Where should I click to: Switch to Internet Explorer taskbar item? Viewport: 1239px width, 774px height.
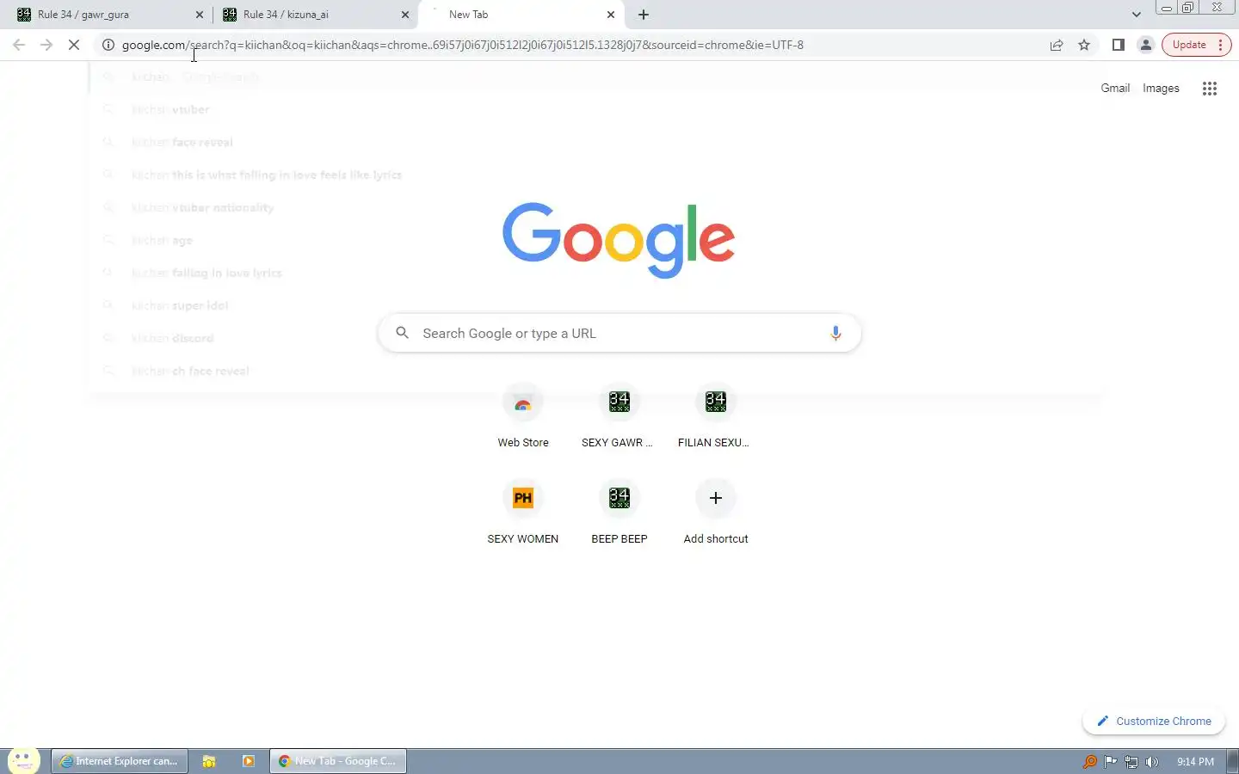click(120, 761)
